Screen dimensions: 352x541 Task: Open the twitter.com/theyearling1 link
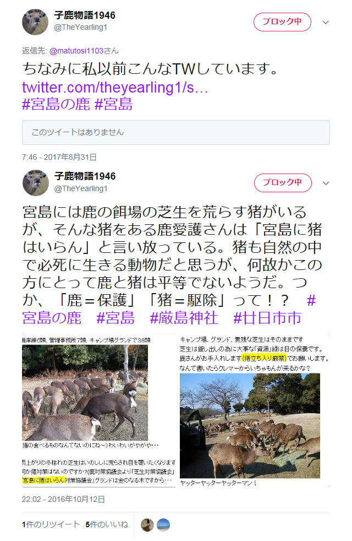(x=115, y=87)
